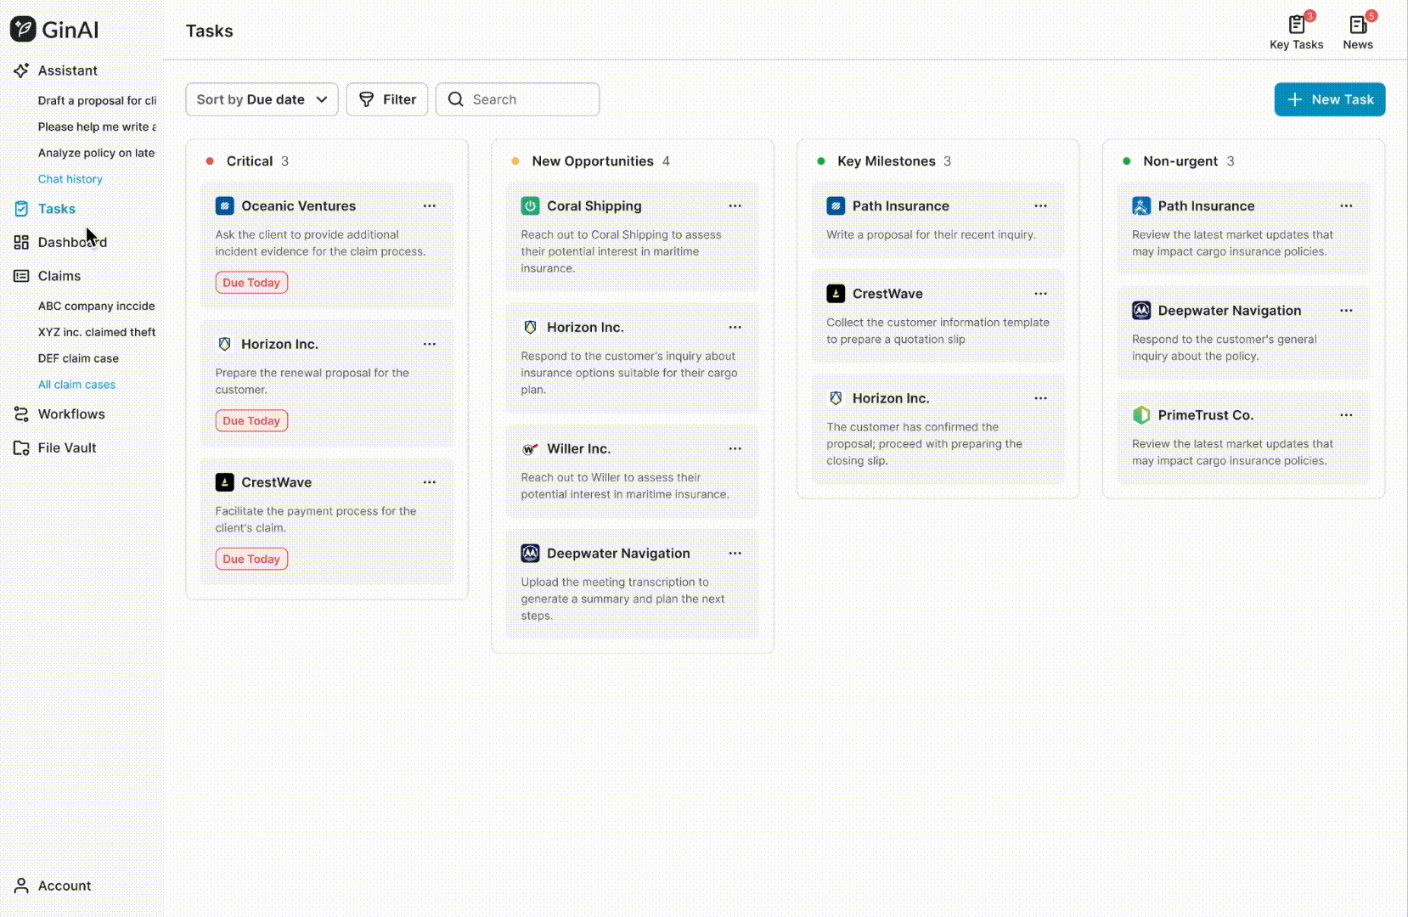Open Workflows from the sidebar

[x=70, y=414]
